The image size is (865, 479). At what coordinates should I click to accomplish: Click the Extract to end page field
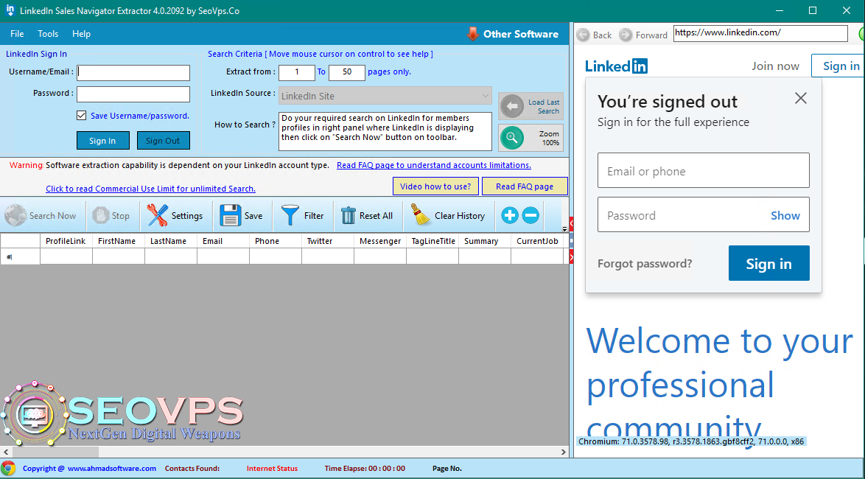(347, 72)
